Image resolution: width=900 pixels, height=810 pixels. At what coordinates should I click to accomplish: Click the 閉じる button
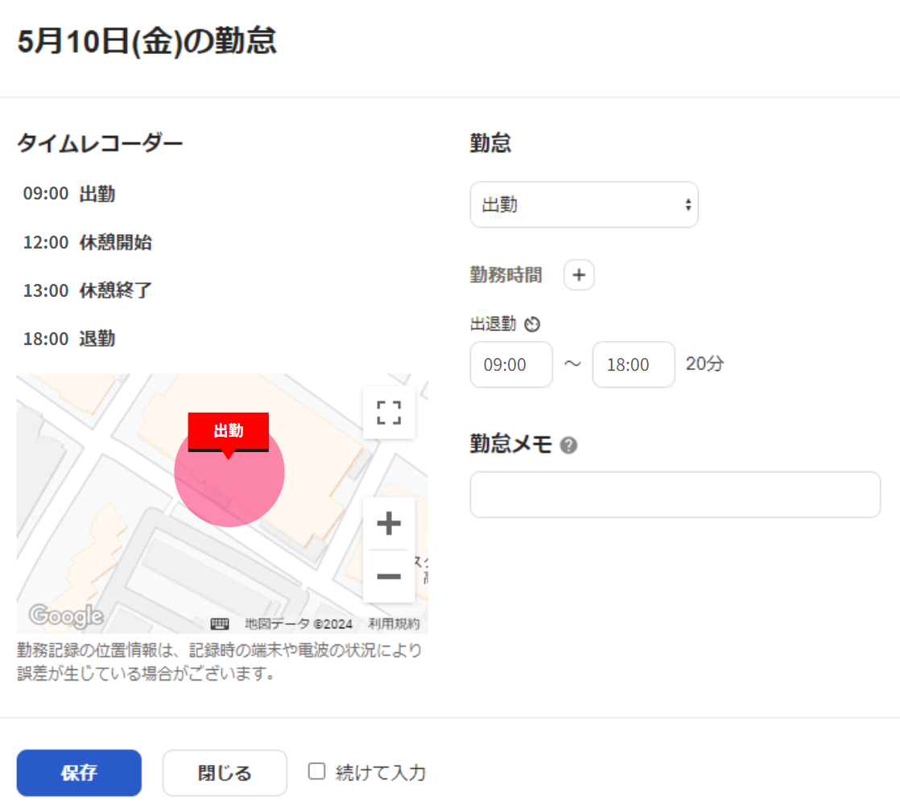[x=225, y=773]
